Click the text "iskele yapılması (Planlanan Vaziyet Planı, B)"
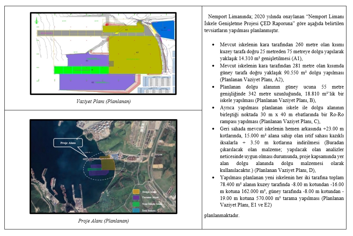This screenshot has width=353, height=236. (268, 101)
